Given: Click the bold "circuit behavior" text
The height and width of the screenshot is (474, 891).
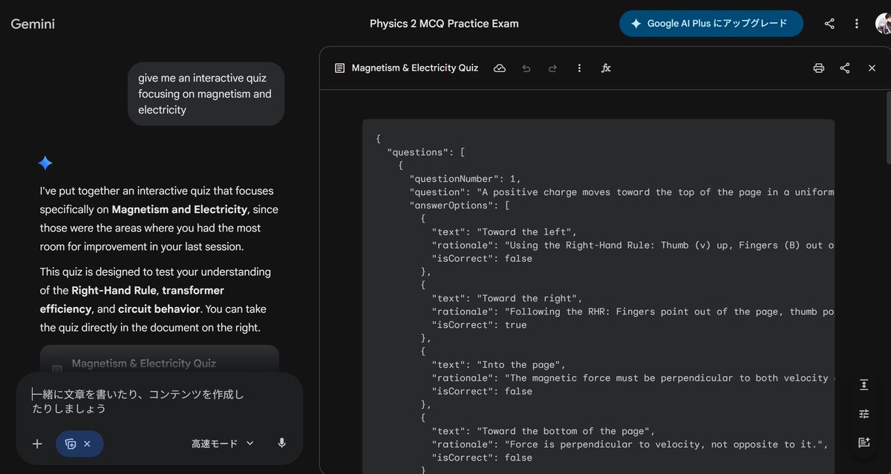Looking at the screenshot, I should pos(159,309).
